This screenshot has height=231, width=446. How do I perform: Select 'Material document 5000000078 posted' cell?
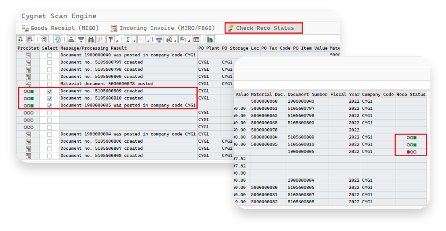129,84
